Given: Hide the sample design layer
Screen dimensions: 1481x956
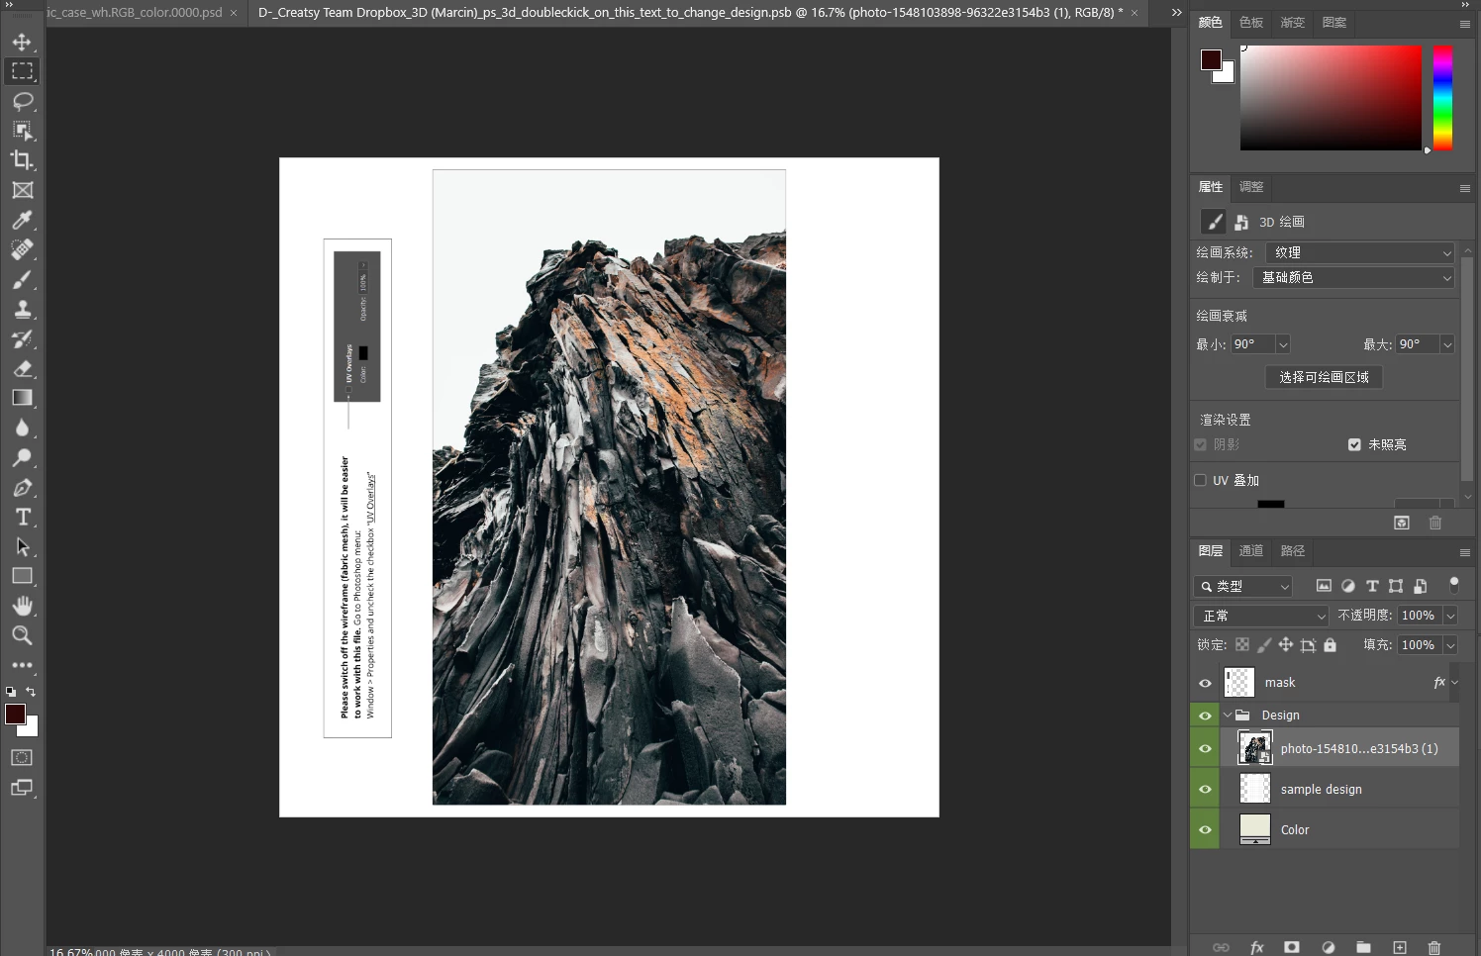Looking at the screenshot, I should pos(1205,789).
